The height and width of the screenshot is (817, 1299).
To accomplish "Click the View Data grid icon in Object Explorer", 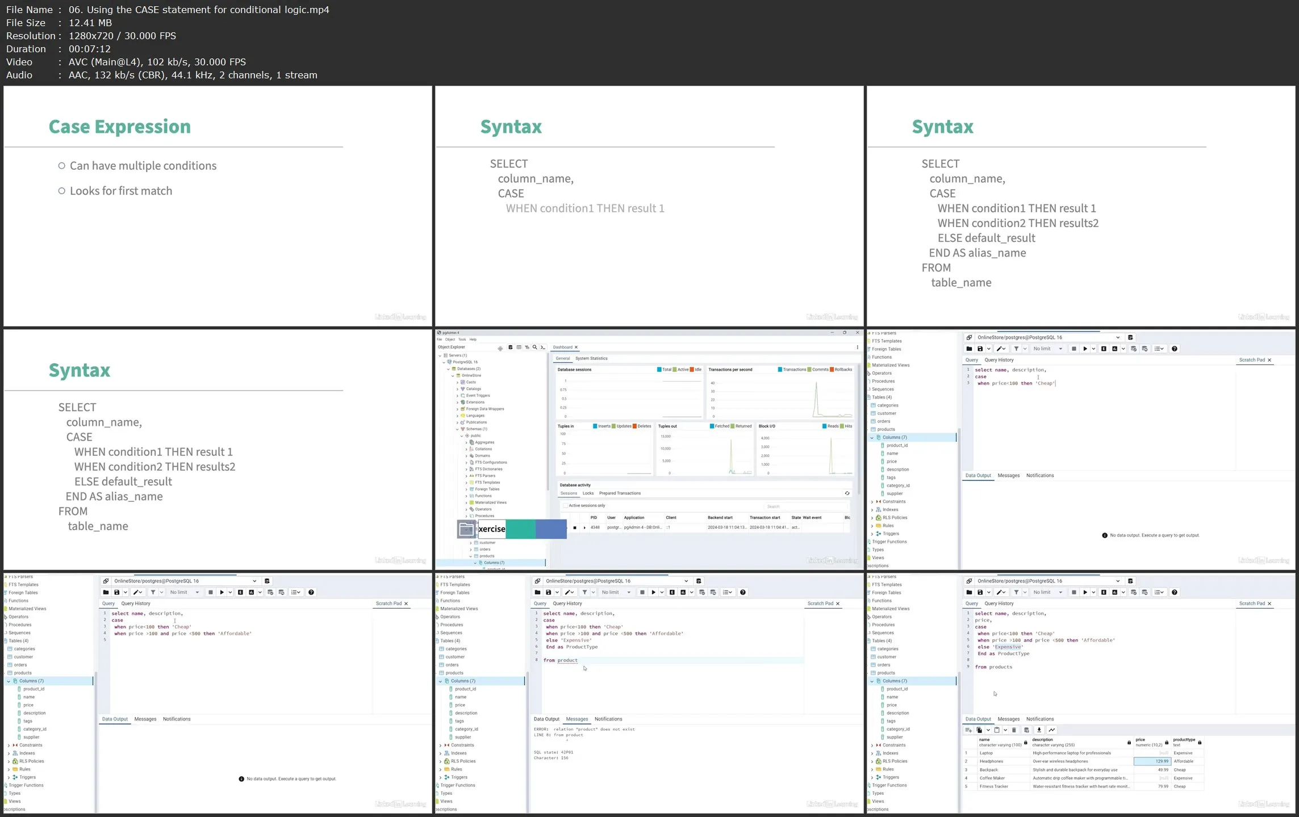I will (x=519, y=347).
